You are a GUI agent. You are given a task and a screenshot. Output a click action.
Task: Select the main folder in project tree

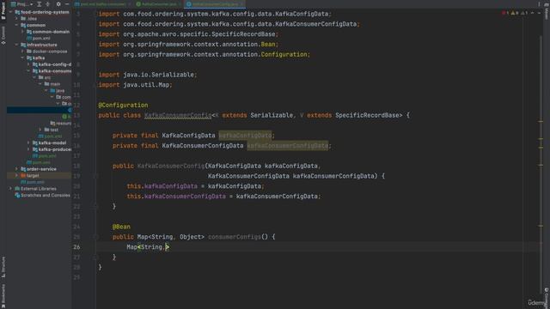pyautogui.click(x=52, y=84)
